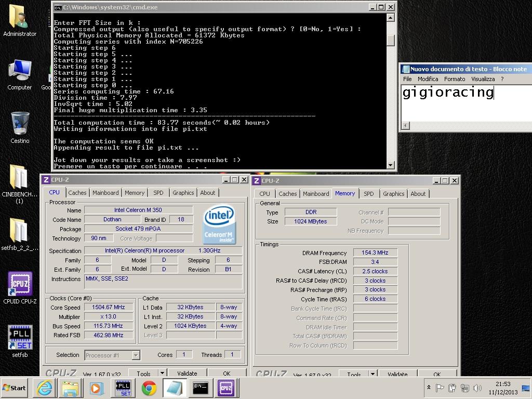
Task: Click OK button in right CPU-Z window
Action: click(437, 374)
